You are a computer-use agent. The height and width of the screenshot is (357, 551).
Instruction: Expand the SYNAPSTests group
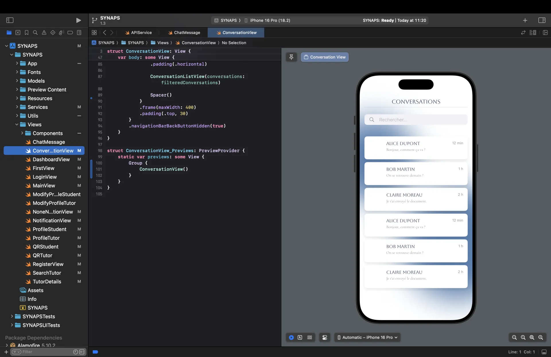click(12, 316)
